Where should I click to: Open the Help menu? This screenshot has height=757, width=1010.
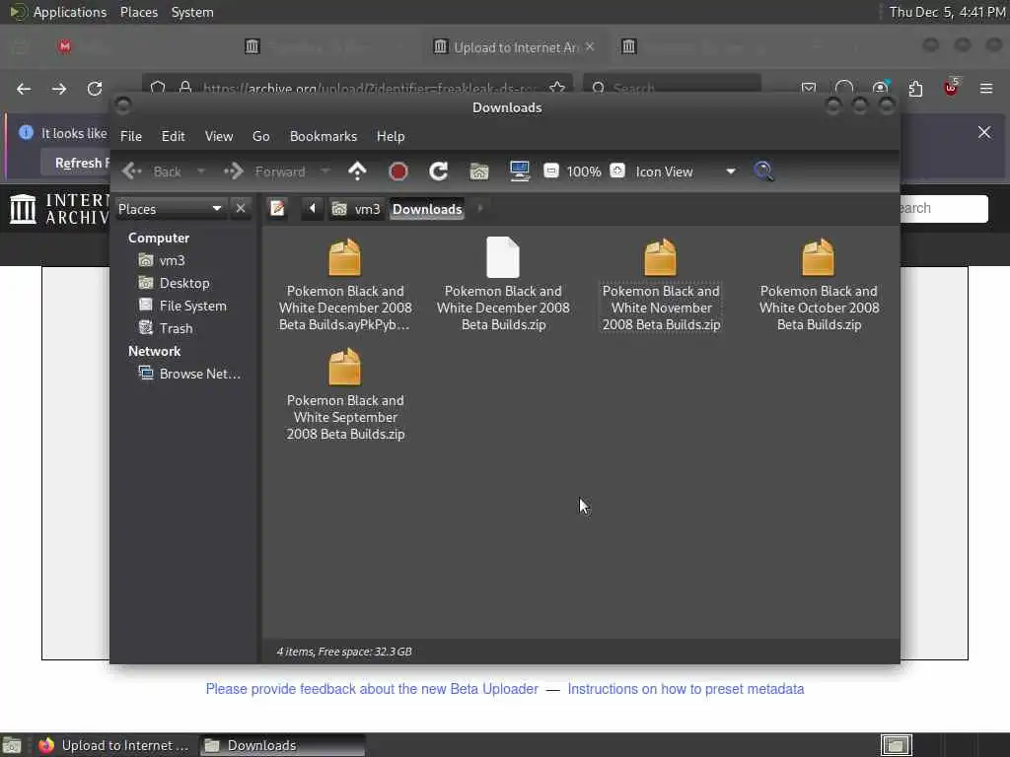tap(391, 136)
